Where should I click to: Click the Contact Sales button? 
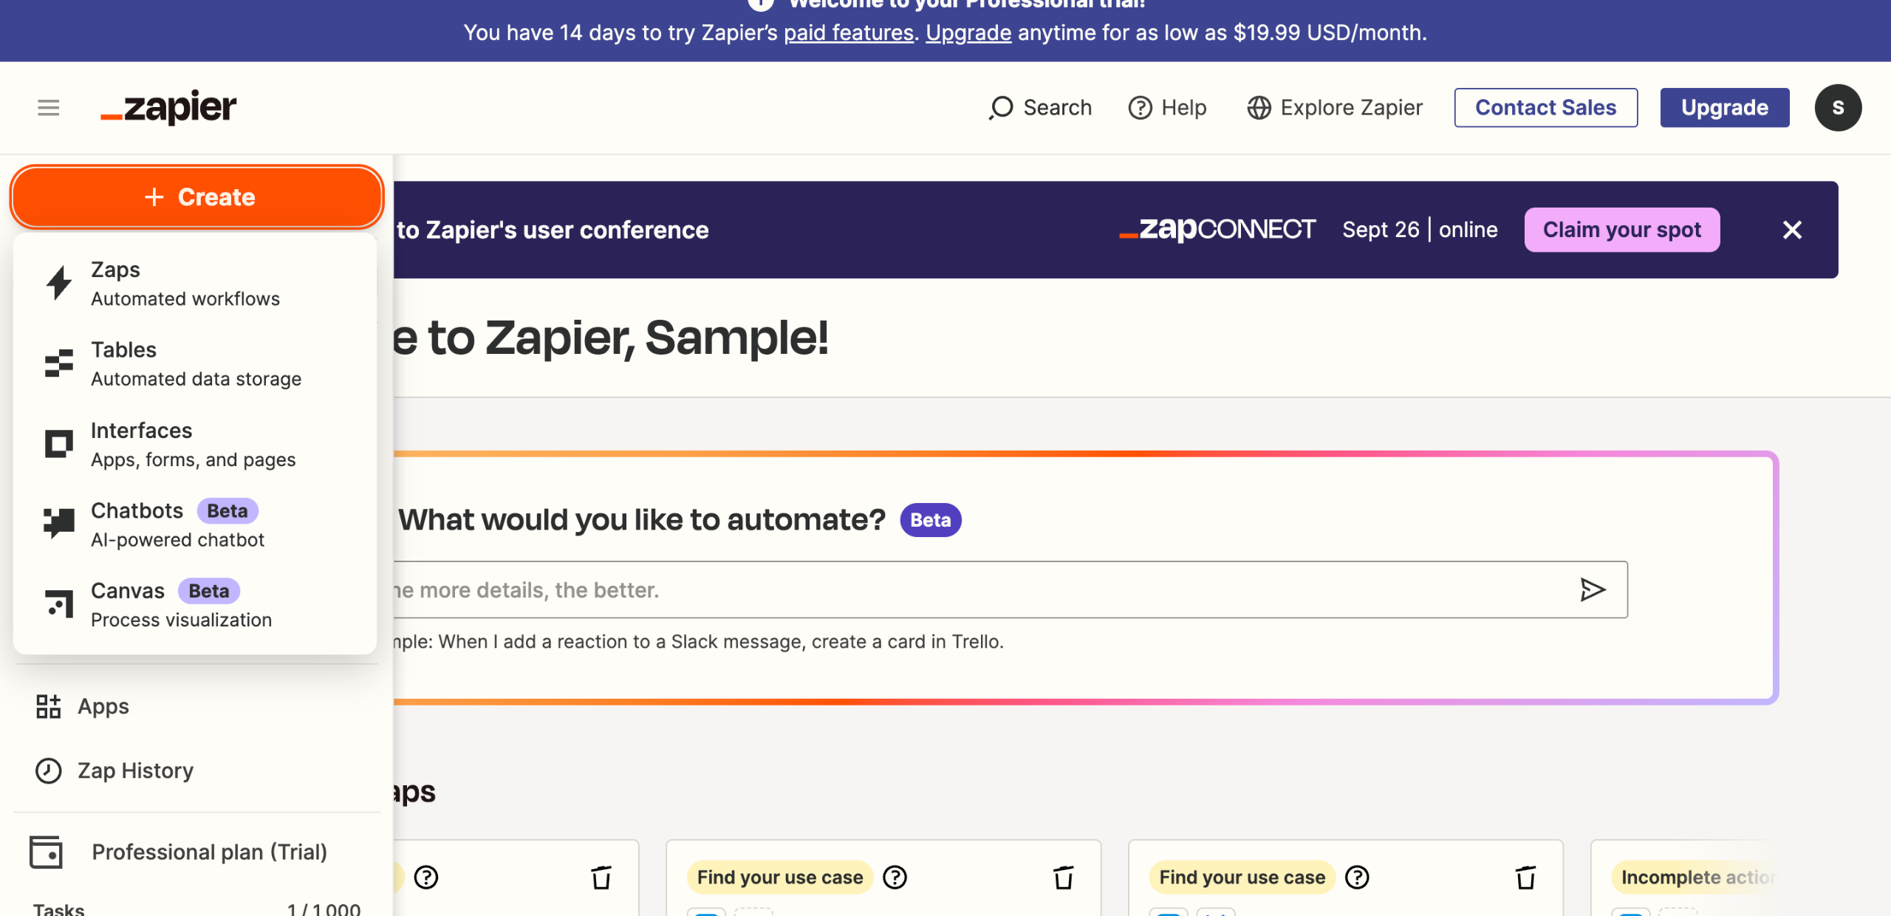1545,108
